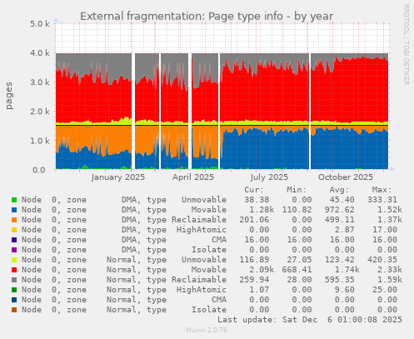This screenshot has height=339, width=414.
Task: Click the 'April 2025' x-axis label
Action: (x=193, y=177)
